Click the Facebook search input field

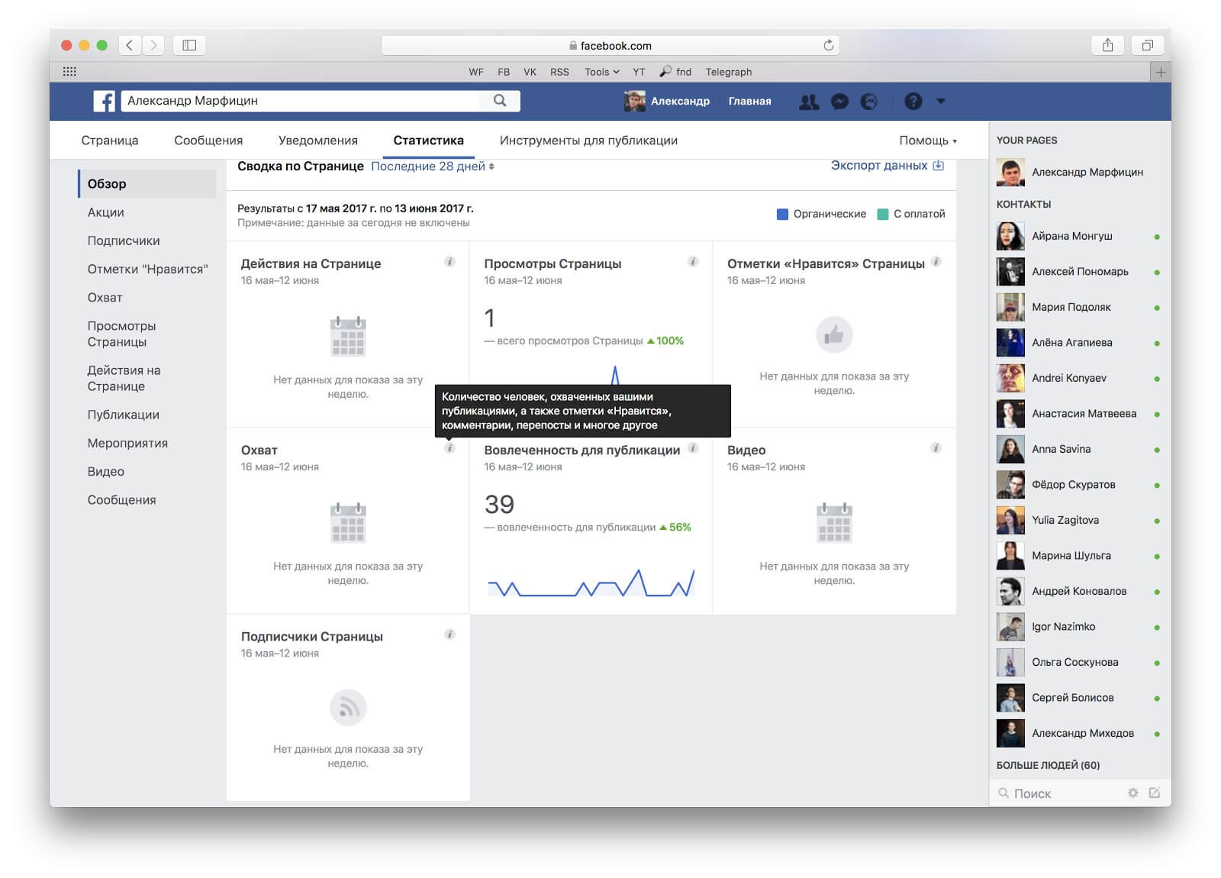coord(302,101)
